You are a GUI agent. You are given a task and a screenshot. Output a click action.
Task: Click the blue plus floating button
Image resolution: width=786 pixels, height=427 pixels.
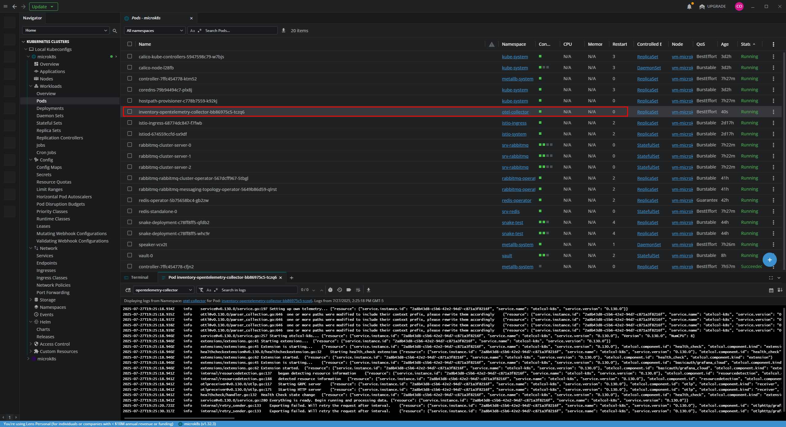pos(769,260)
